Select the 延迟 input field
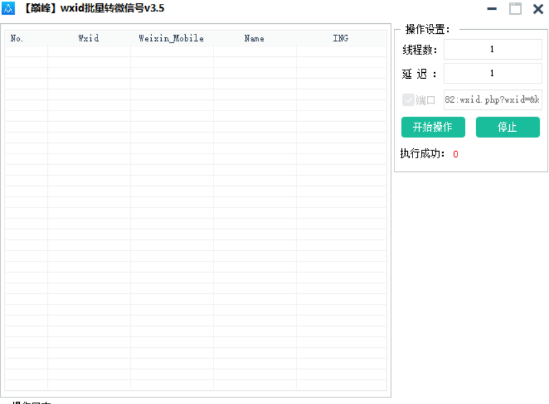Screen dimensions: 549x404 coord(493,73)
